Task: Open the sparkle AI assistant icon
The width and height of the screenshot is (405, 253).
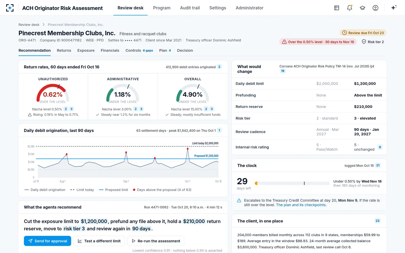Action: pyautogui.click(x=394, y=8)
